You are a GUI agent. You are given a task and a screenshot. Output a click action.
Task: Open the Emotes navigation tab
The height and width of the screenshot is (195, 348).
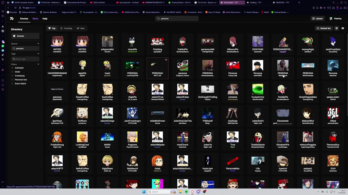coord(24,19)
